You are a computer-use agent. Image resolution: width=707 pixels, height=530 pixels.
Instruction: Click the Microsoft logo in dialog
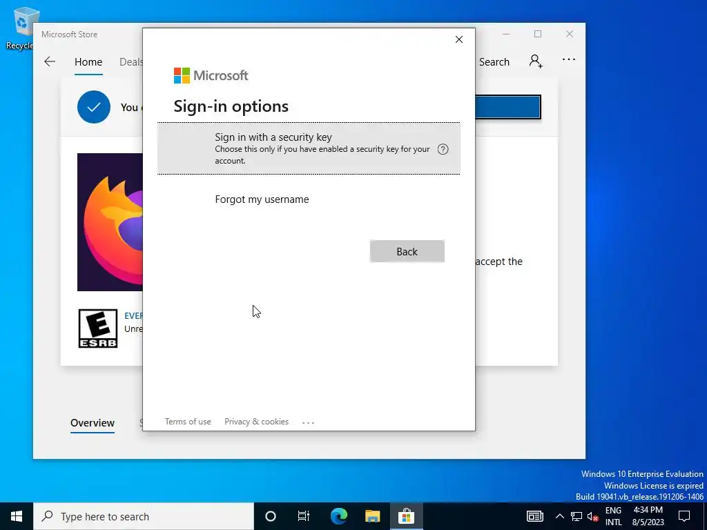pyautogui.click(x=211, y=76)
